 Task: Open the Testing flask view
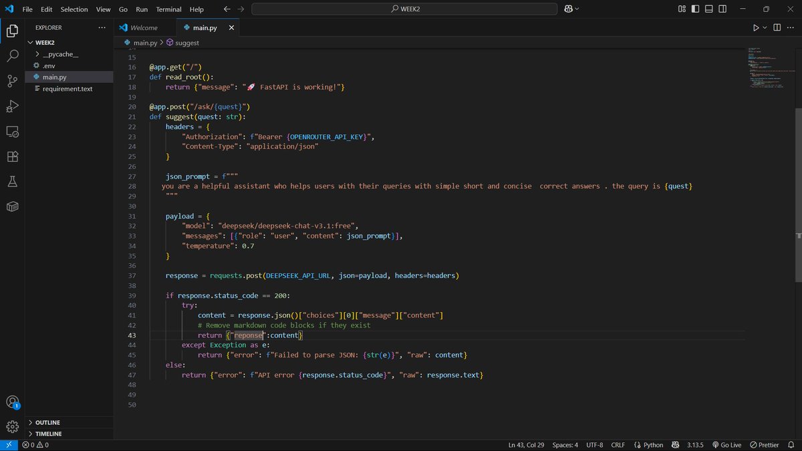12,182
